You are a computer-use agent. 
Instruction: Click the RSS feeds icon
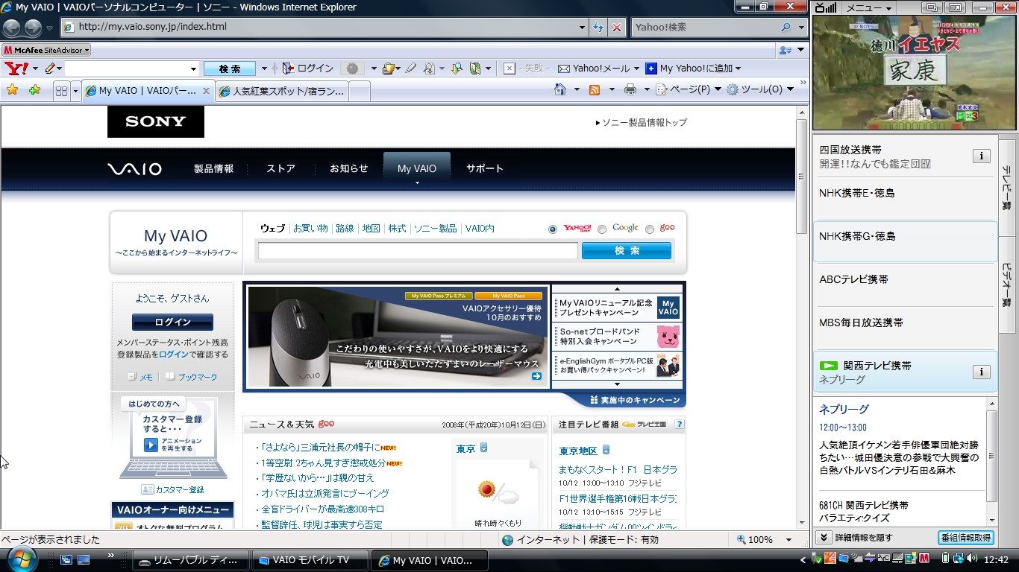595,89
